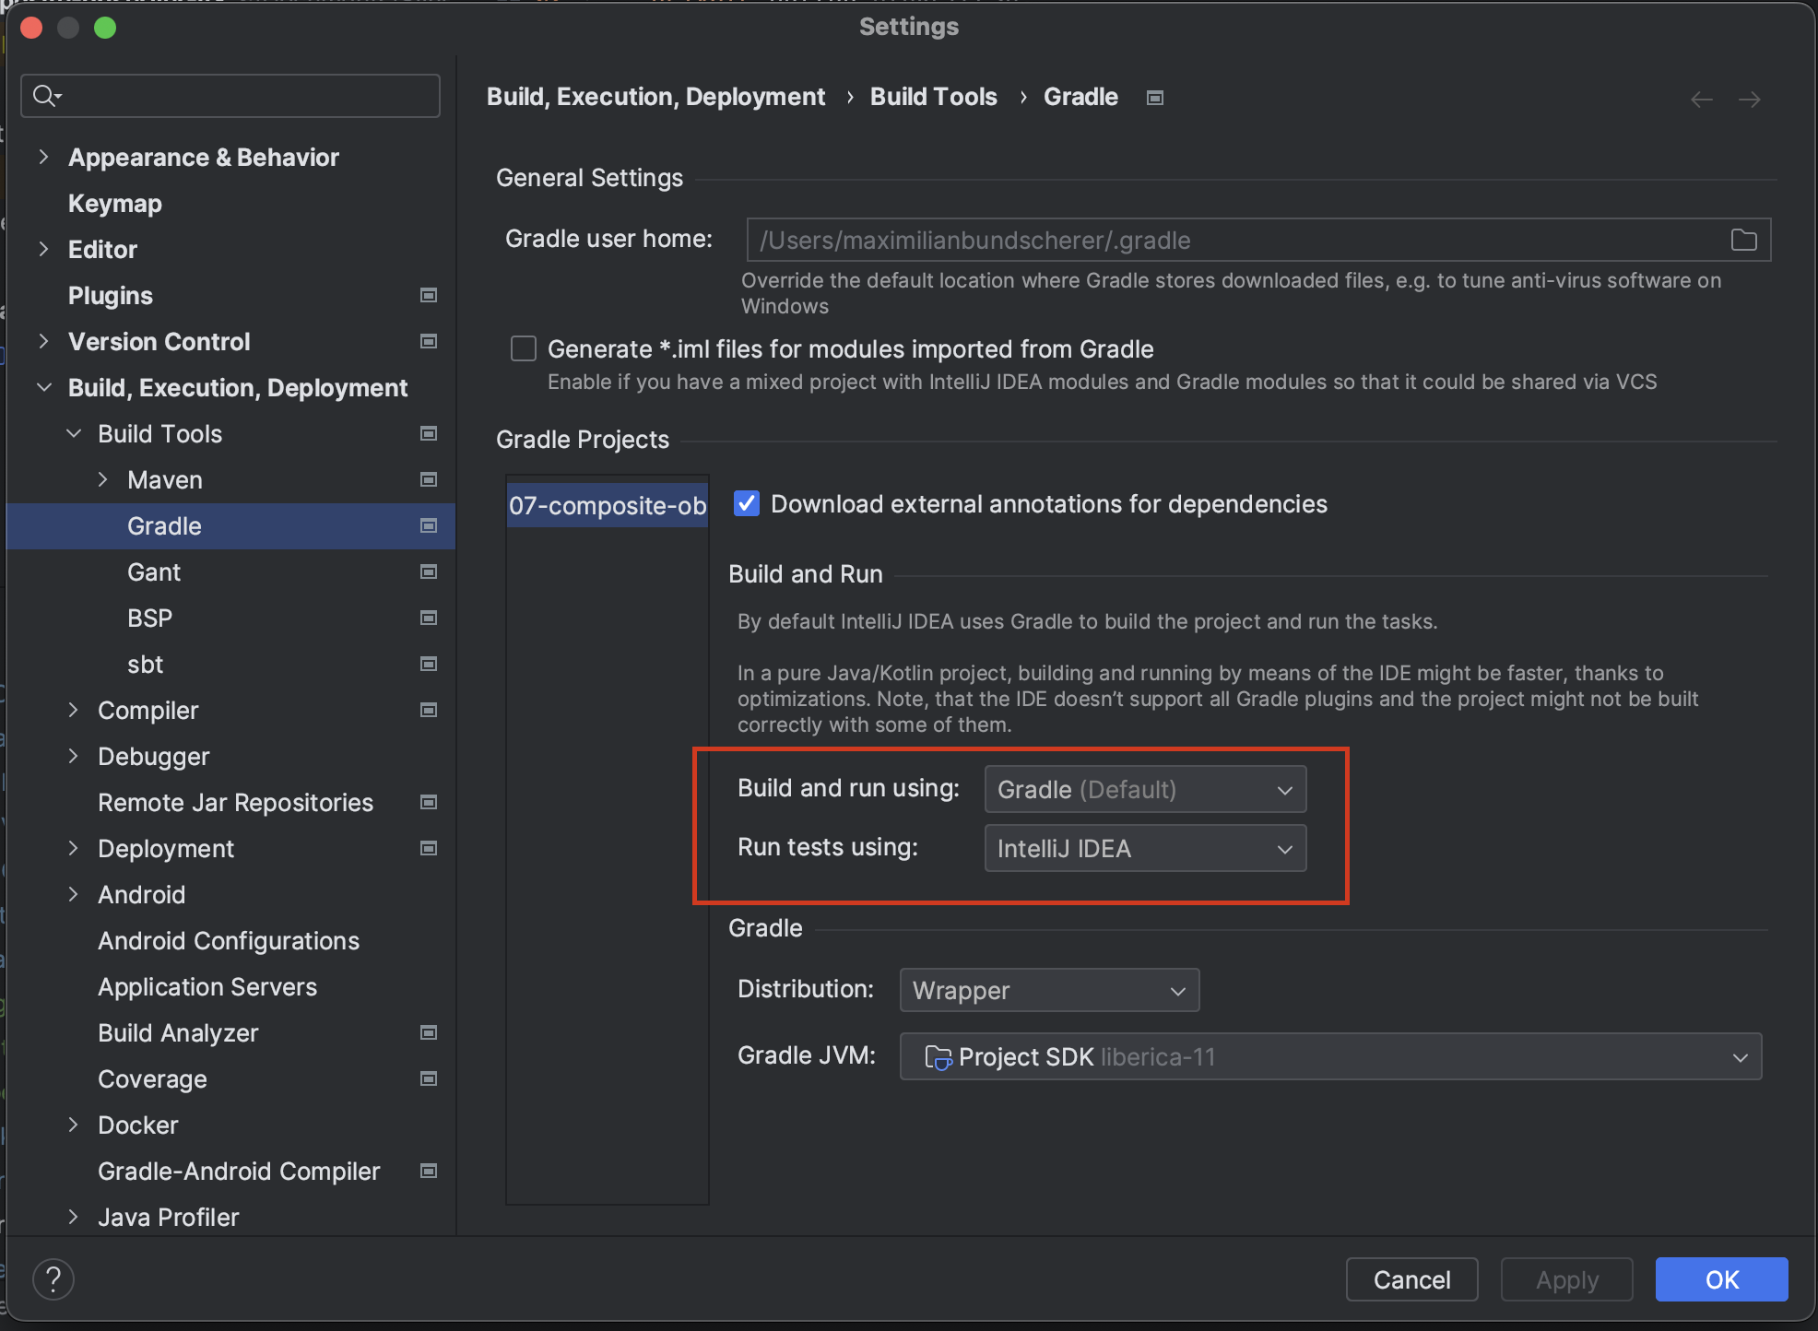Click the project-level settings icon beside the Gradle breadcrumb
The image size is (1818, 1331).
[x=1155, y=98]
